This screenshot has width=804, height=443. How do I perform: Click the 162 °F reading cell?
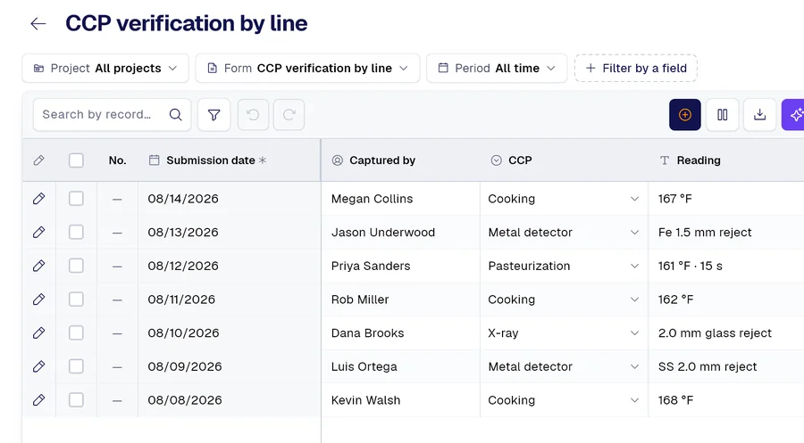pyautogui.click(x=726, y=299)
